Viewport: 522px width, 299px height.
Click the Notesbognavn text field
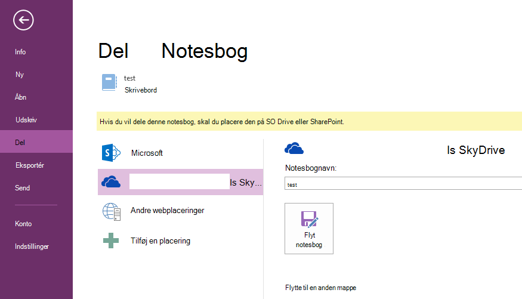403,183
